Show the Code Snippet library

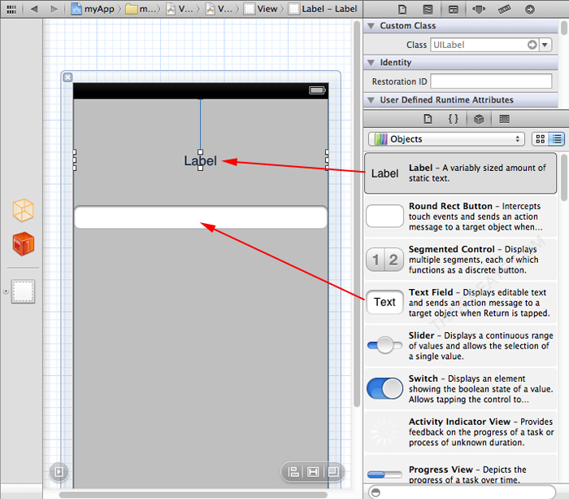pyautogui.click(x=454, y=119)
